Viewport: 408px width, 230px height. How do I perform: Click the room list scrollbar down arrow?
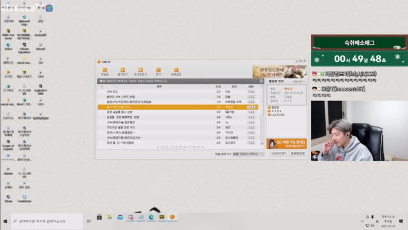[x=262, y=143]
